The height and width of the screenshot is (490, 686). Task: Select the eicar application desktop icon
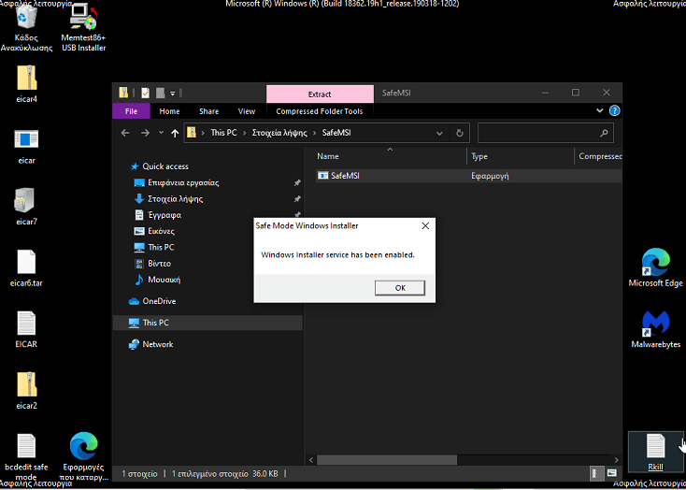(27, 139)
